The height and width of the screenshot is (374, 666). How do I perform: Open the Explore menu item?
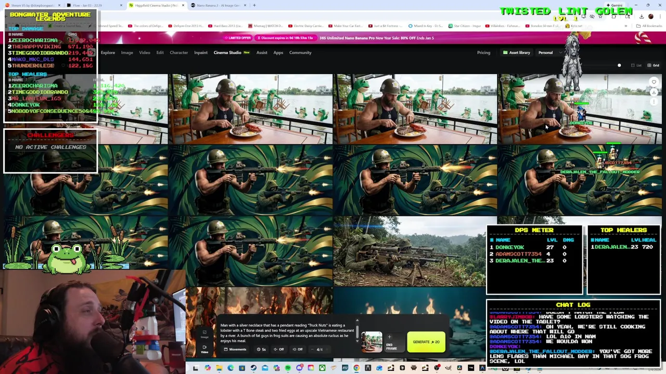click(x=108, y=52)
